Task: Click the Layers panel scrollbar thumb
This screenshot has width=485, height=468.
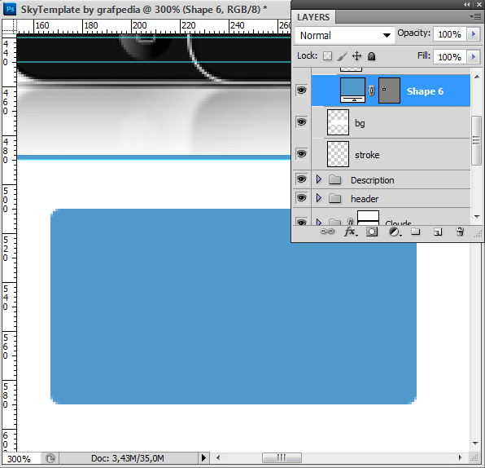Action: tap(476, 140)
